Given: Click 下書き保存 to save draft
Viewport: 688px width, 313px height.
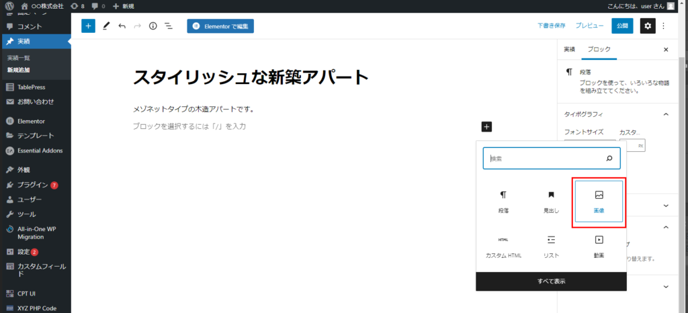Looking at the screenshot, I should point(551,26).
